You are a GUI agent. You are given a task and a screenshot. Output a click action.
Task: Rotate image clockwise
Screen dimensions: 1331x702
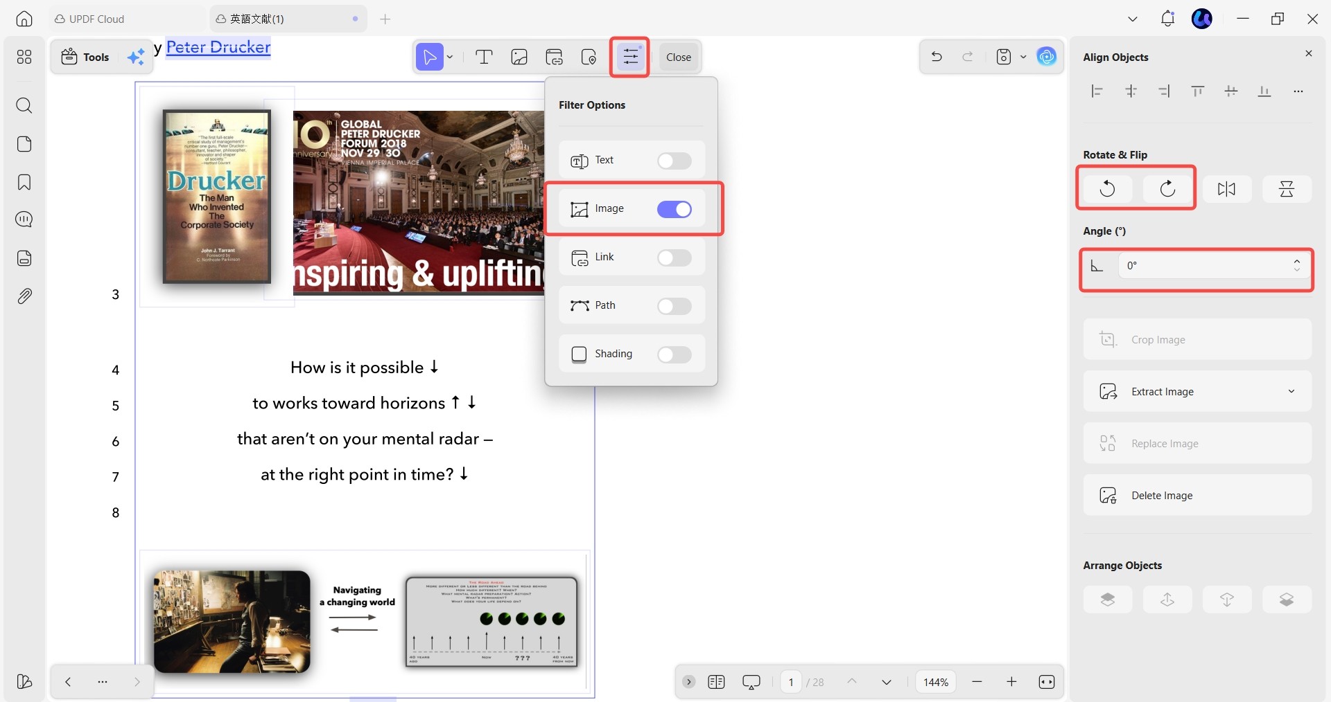1167,188
